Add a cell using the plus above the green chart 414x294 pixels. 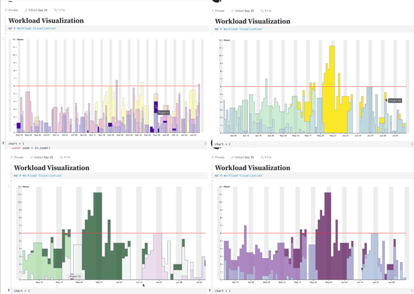(x=11, y=181)
